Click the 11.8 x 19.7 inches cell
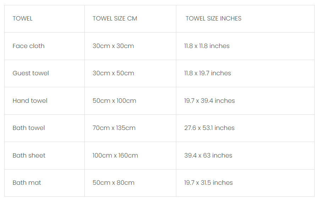Viewport: 321px width, 201px height. 245,73
